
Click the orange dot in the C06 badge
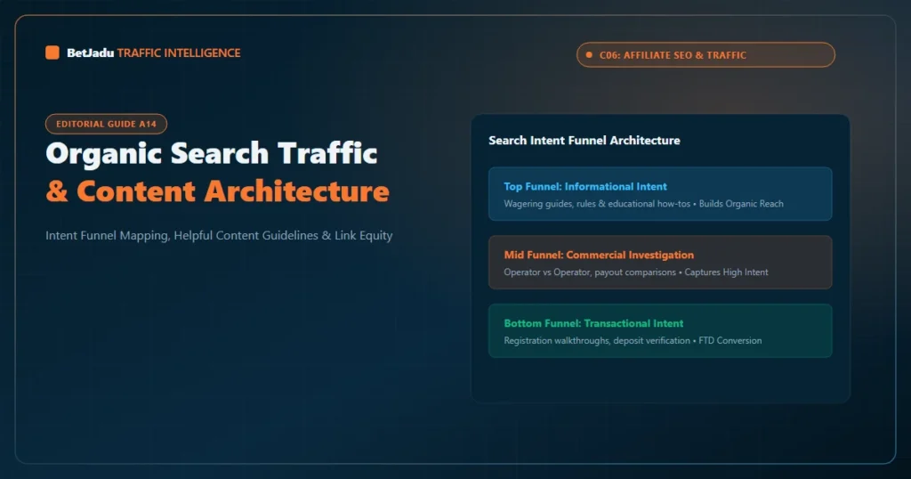[x=589, y=54]
